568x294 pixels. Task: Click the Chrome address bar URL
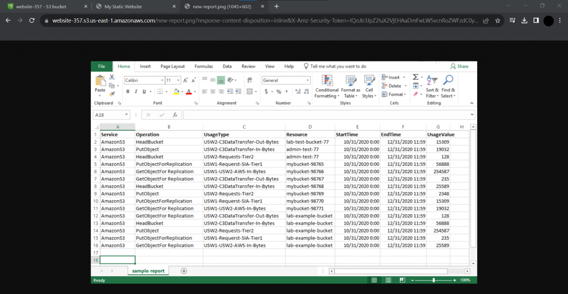pyautogui.click(x=265, y=21)
